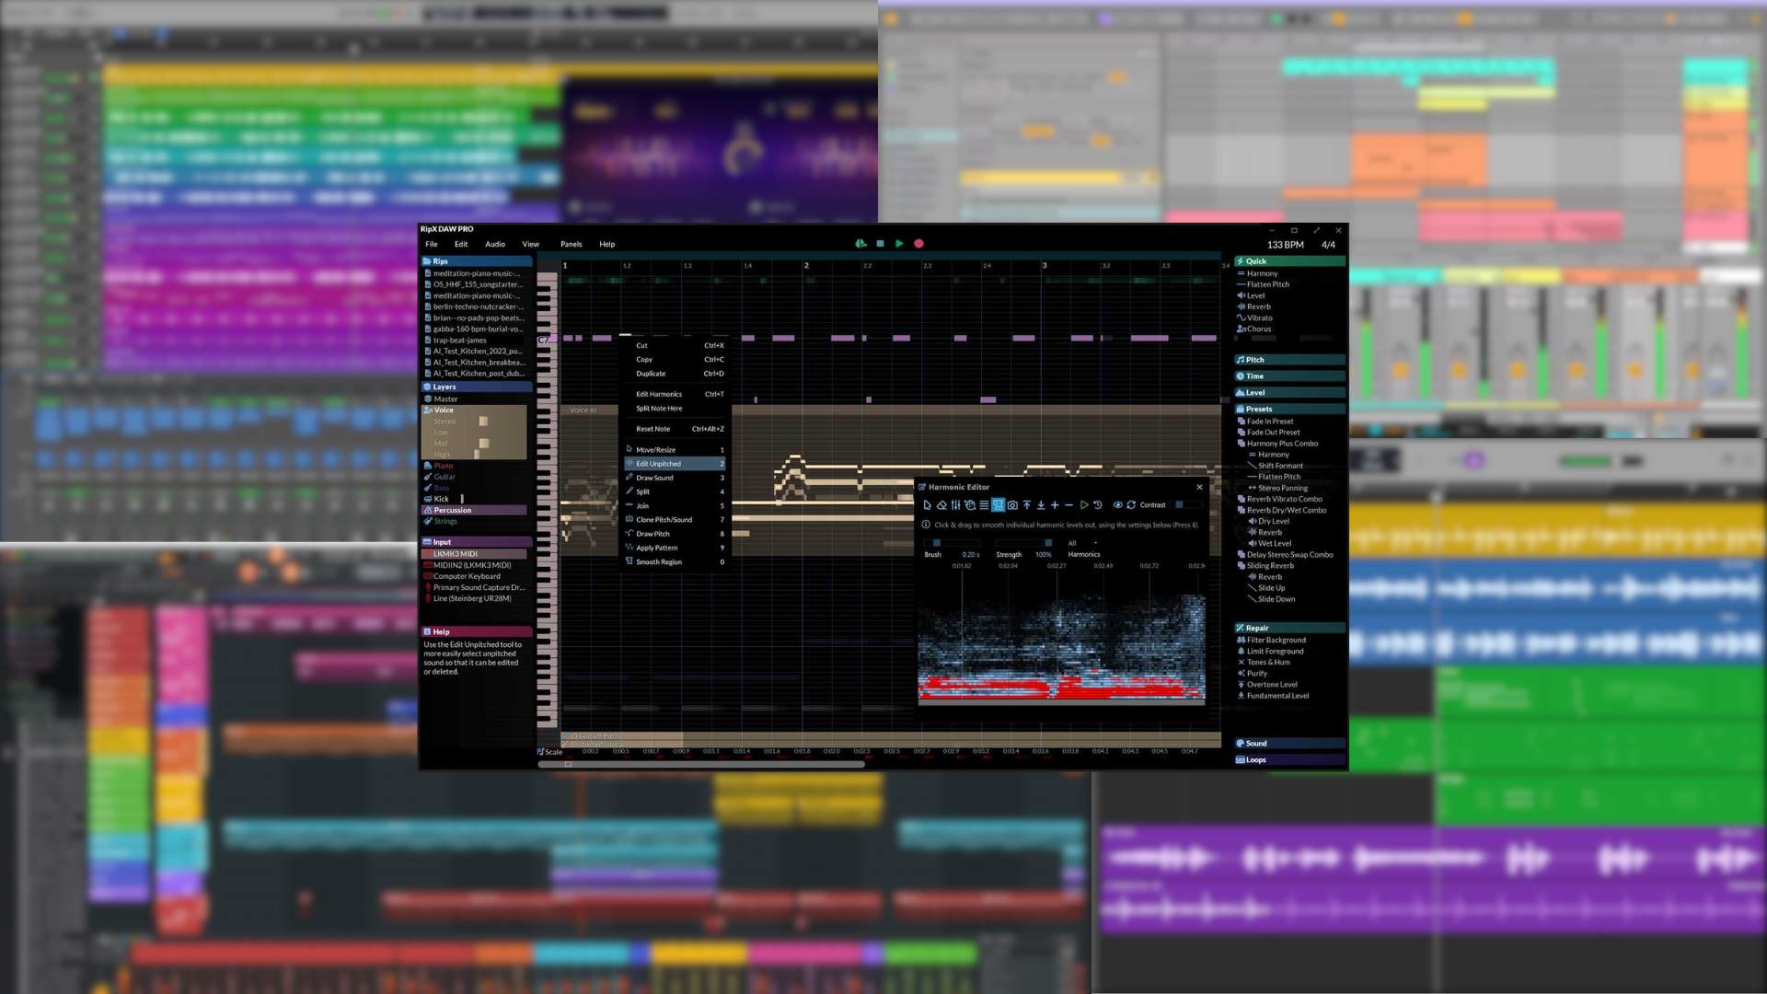
Task: Click the 4/4 time signature
Action: (1328, 245)
